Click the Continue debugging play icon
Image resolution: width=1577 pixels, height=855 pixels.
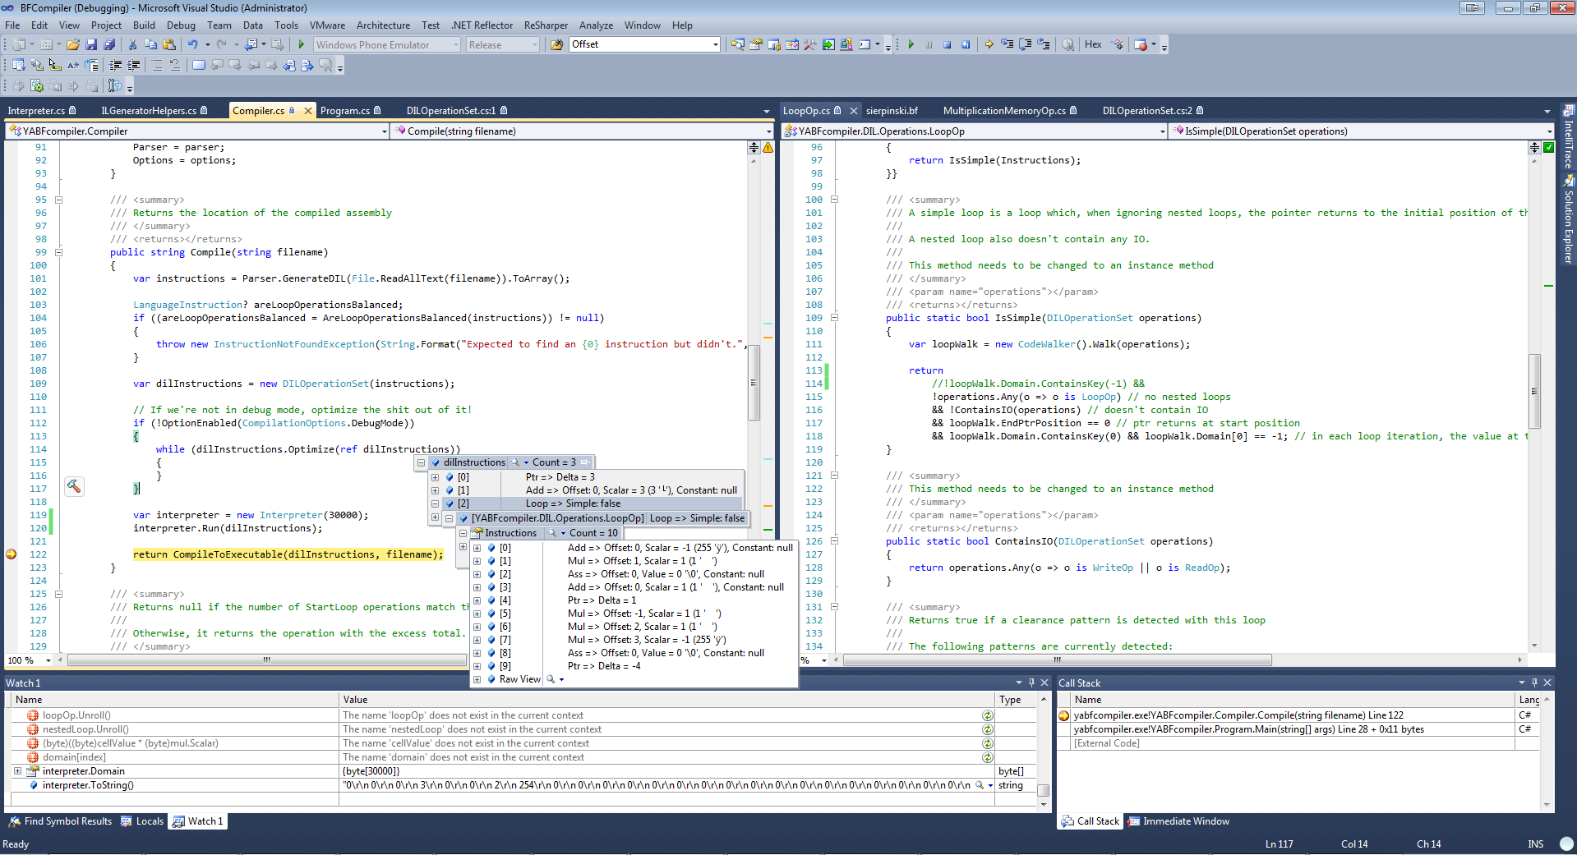[x=911, y=44]
